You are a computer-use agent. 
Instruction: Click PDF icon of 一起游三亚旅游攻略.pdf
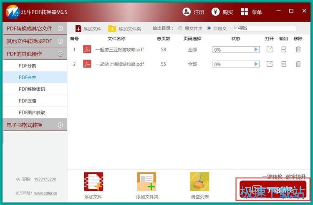87,50
